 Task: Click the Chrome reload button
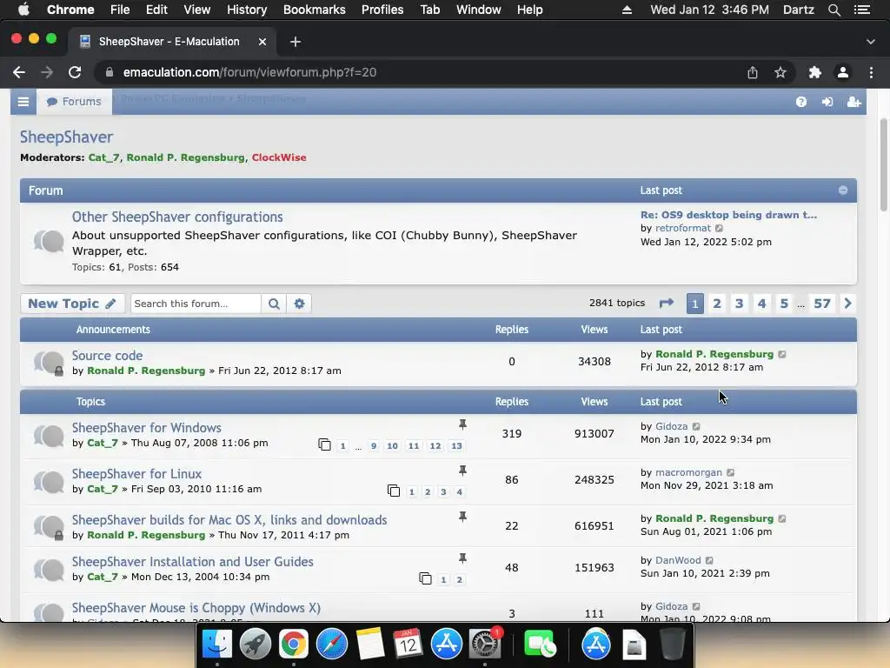tap(75, 72)
